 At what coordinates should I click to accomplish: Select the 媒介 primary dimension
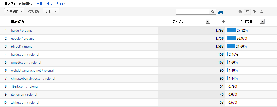click(50, 4)
